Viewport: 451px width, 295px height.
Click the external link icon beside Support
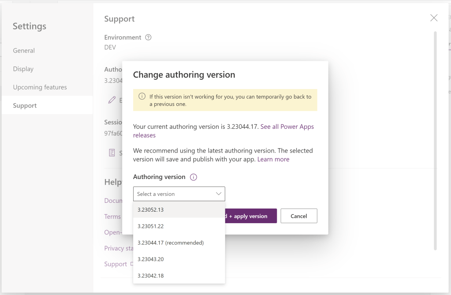coord(131,264)
